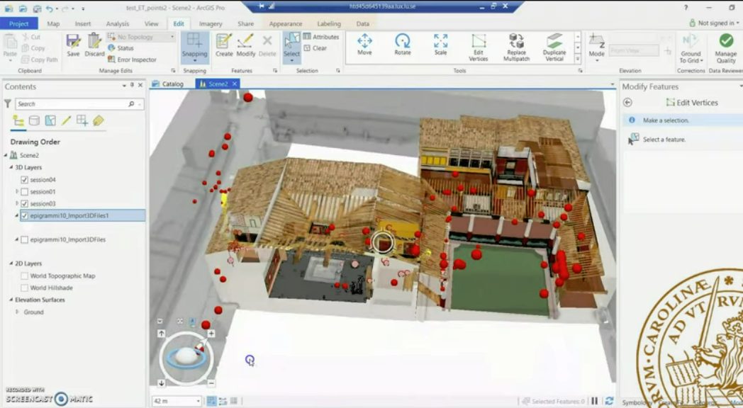Click List By Selection icon
This screenshot has height=408, width=743.
(50, 120)
